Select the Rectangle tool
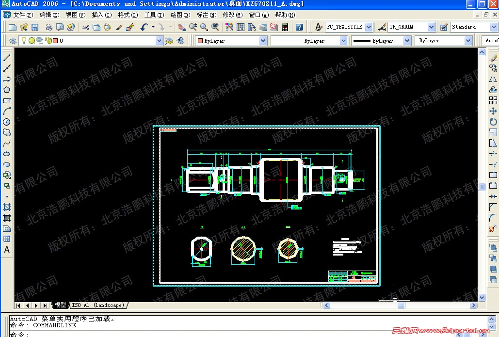Image resolution: width=499 pixels, height=337 pixels. coord(7,100)
